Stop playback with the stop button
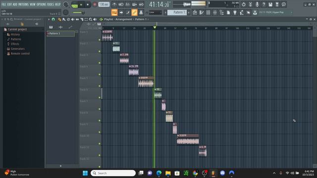The height and width of the screenshot is (178, 317). coord(88,4)
